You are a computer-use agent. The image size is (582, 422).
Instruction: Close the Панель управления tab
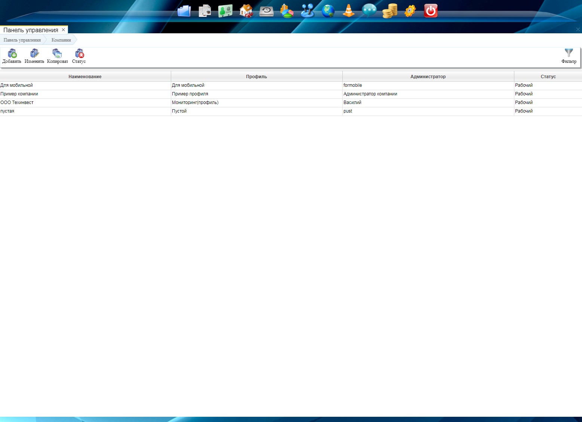[x=63, y=30]
